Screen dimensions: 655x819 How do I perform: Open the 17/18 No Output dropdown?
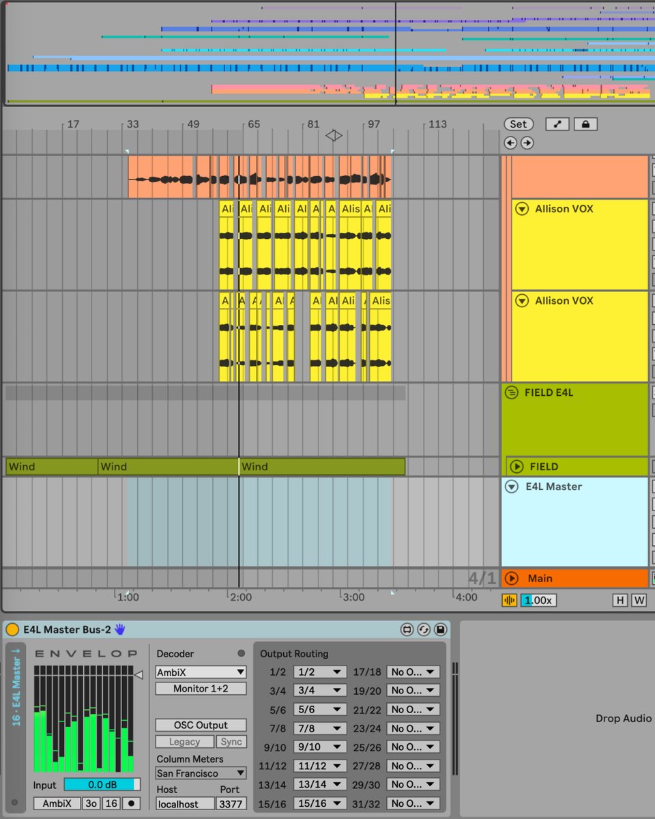pos(413,672)
